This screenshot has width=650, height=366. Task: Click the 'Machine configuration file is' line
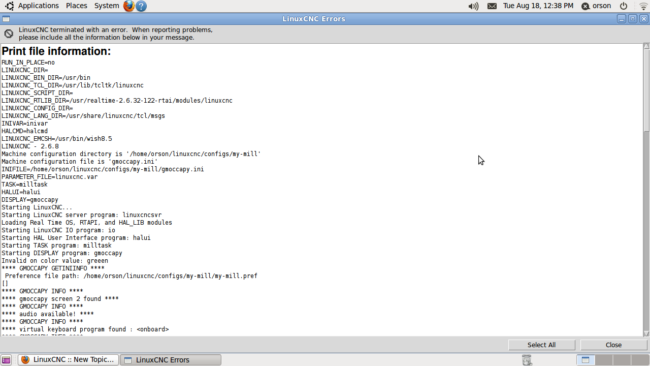coord(80,162)
